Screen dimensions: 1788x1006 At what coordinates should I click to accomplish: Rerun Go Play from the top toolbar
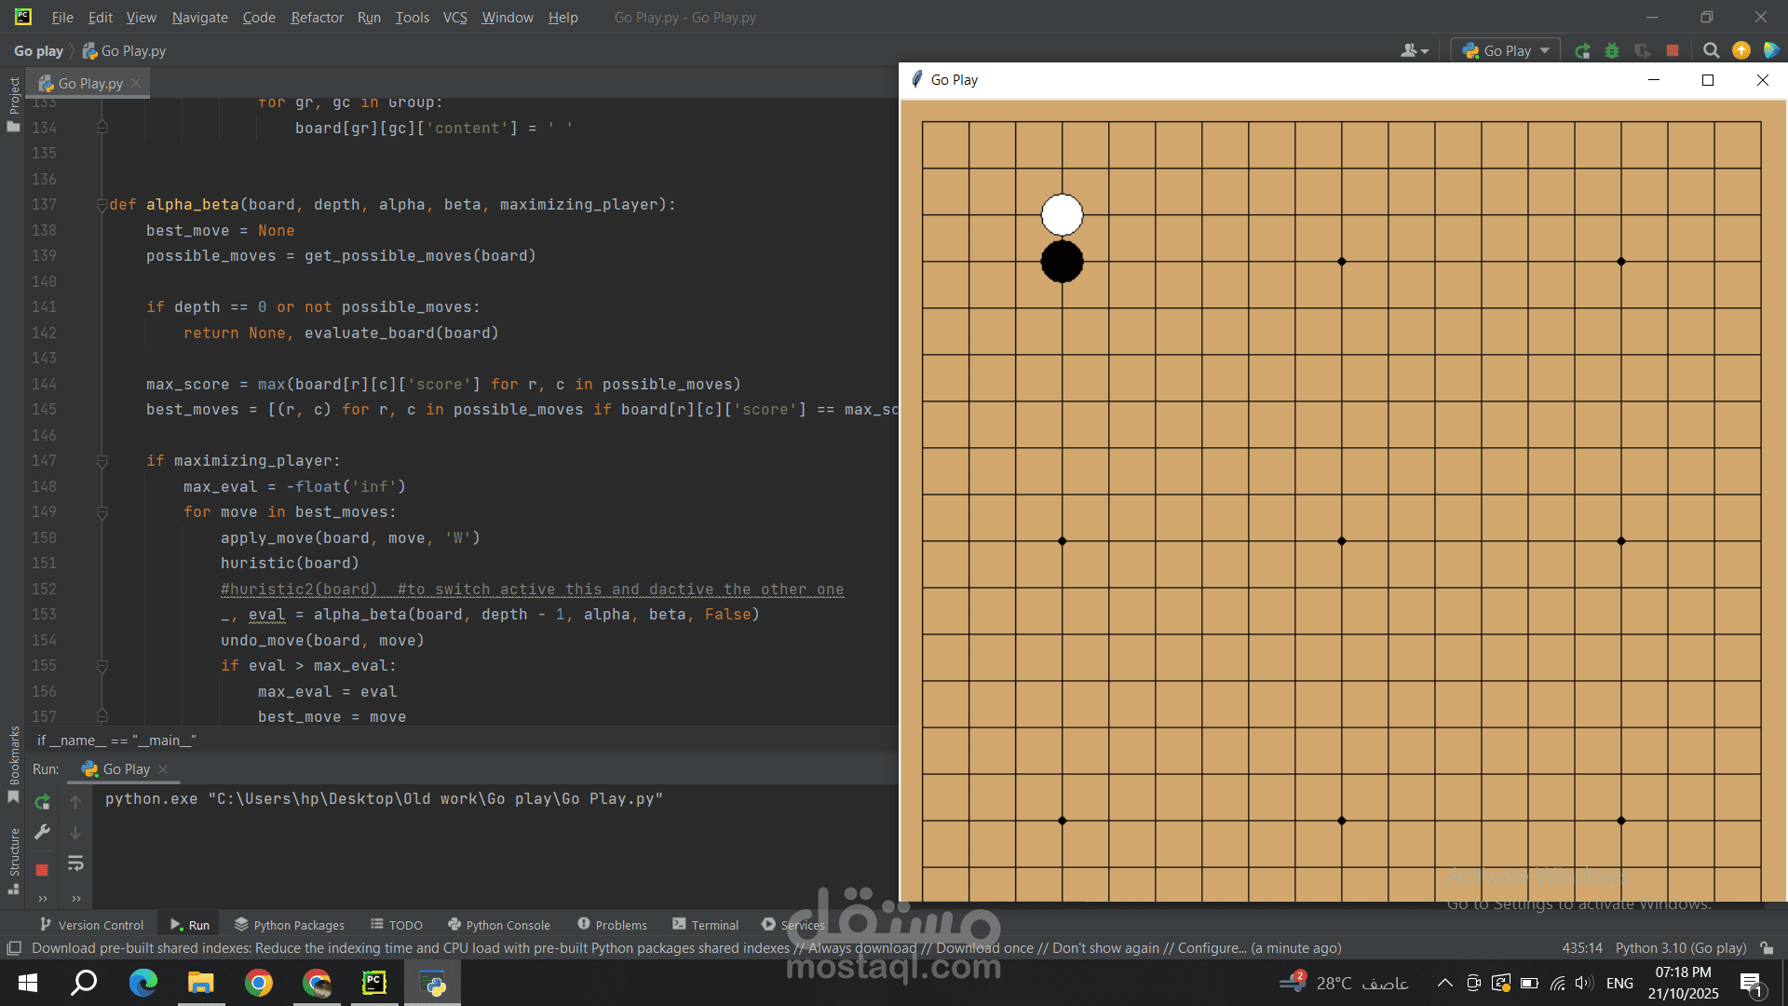coord(1582,51)
